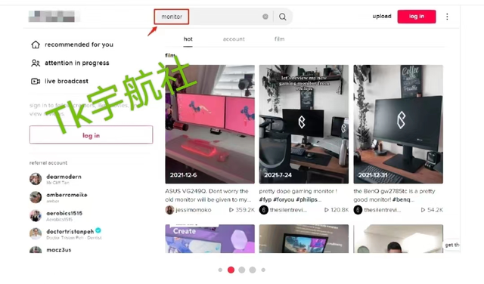Click jessimomoko avatar under first video

169,210
